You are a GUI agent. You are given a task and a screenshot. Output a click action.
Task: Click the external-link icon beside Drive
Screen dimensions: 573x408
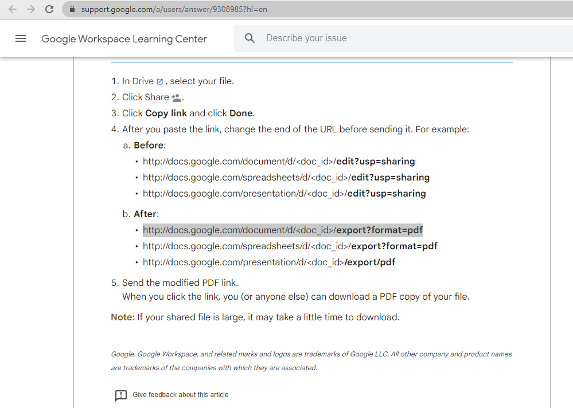159,82
